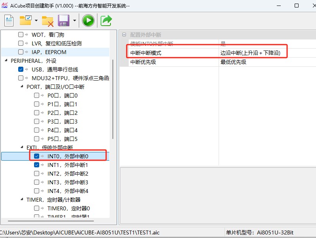Collapse the PERIPHERAL 外设 tree node
Image resolution: width=316 pixels, height=238 pixels.
click(x=6, y=60)
